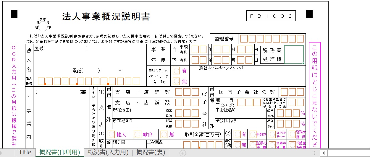Click the 所在地国1 cell

coord(138,113)
